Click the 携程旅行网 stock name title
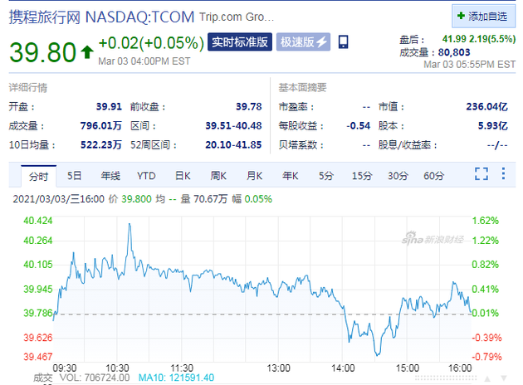 tap(45, 17)
